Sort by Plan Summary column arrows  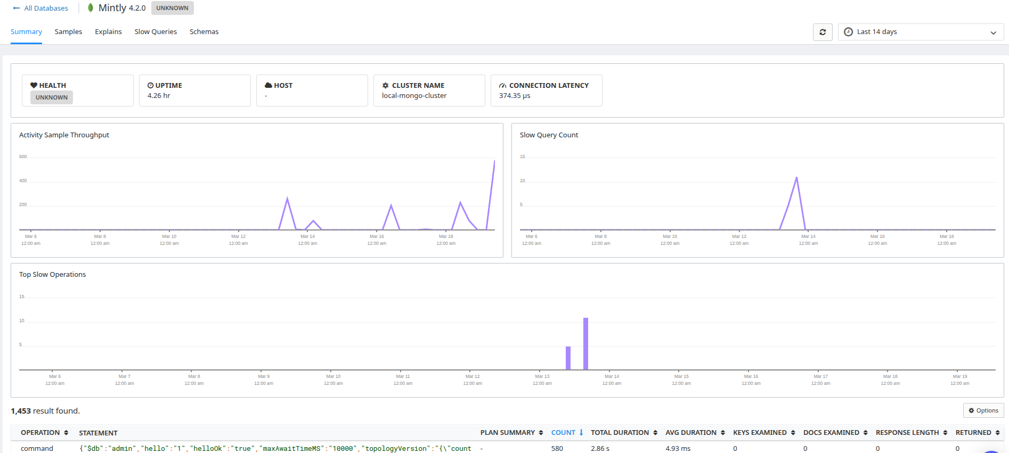click(x=541, y=433)
